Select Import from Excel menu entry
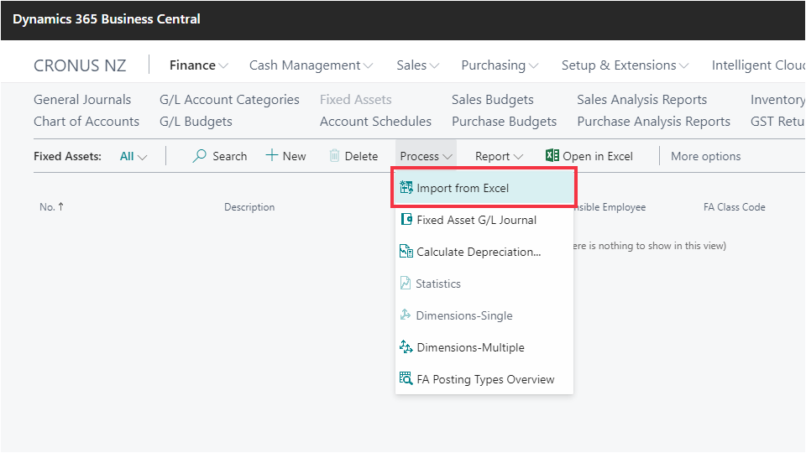 click(484, 188)
